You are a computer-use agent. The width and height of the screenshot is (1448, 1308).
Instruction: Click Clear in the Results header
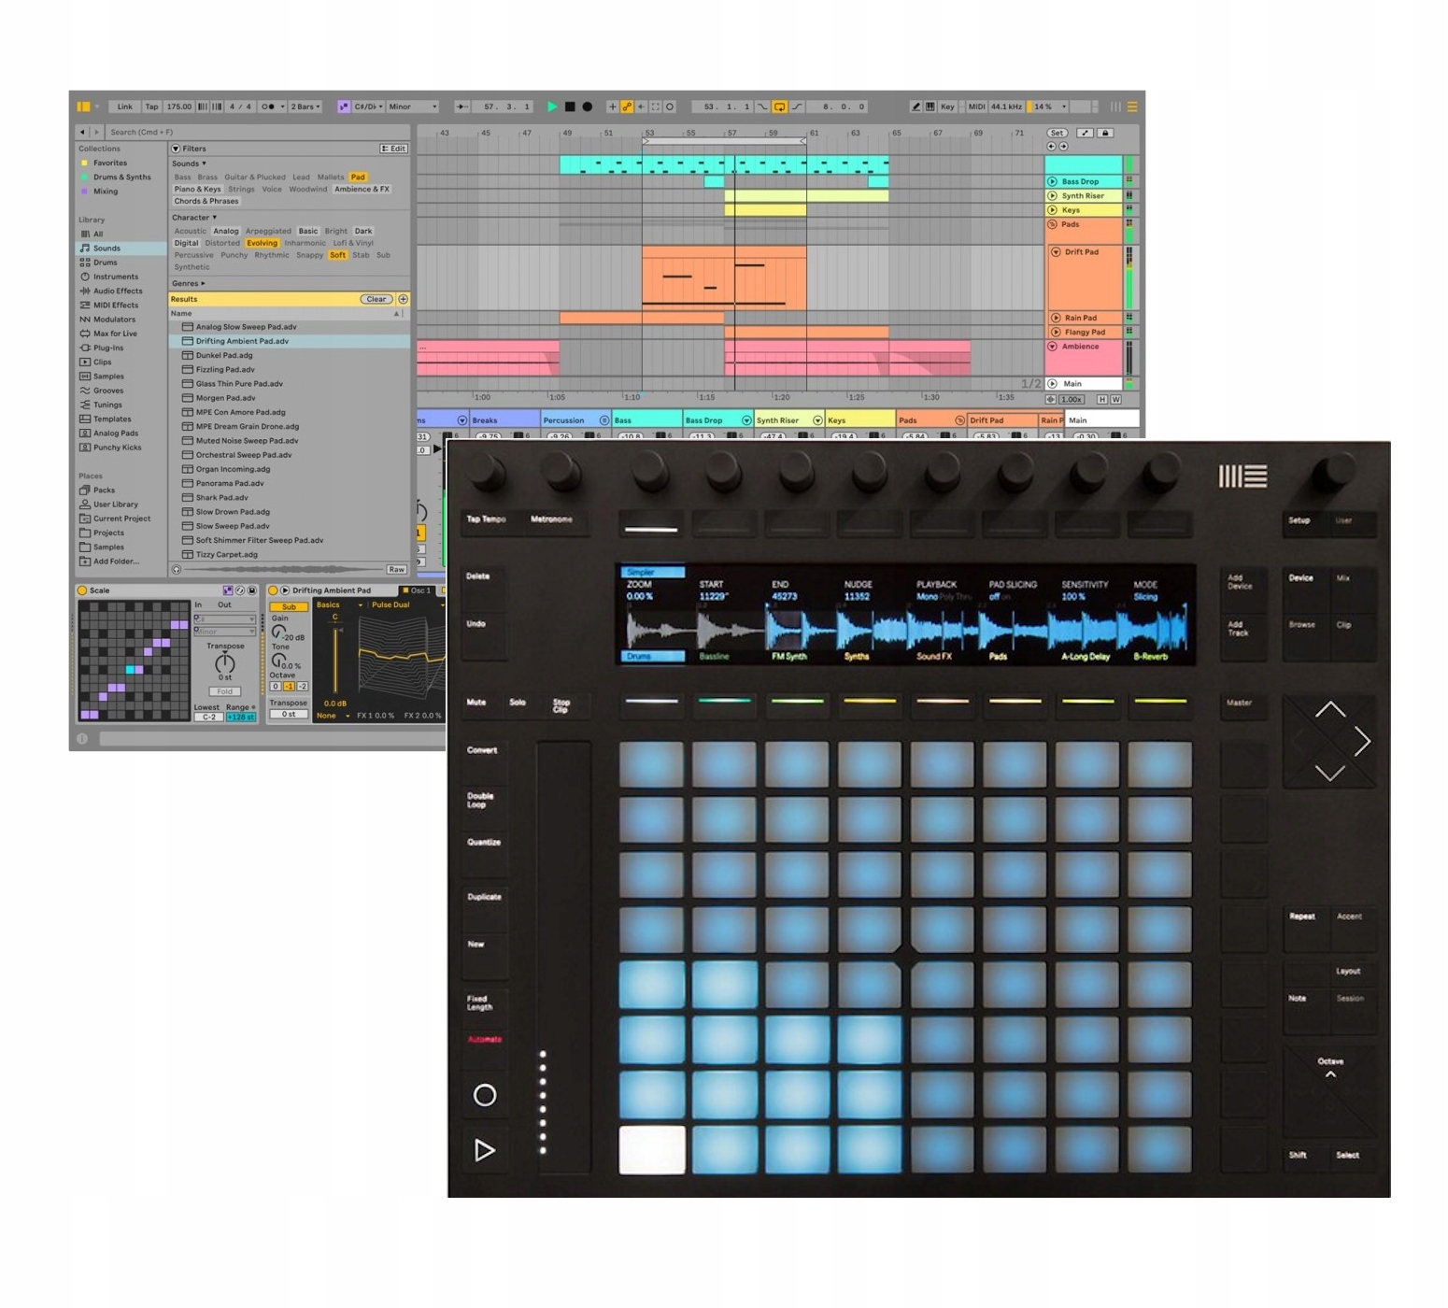[376, 299]
